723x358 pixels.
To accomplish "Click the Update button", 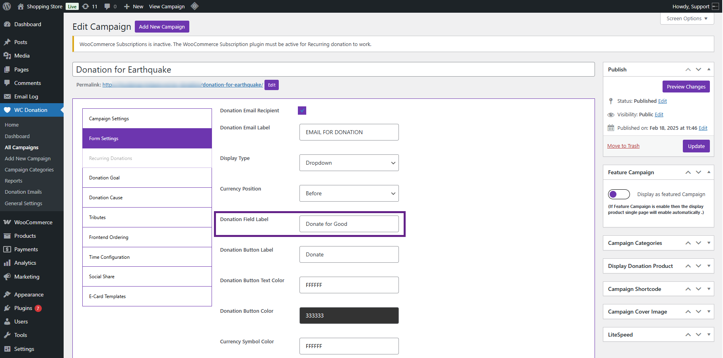I will click(x=696, y=146).
